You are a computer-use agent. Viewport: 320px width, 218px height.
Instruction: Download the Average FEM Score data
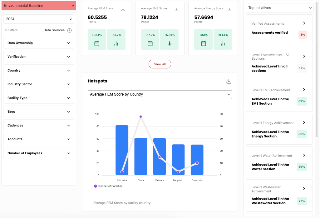(123, 9)
